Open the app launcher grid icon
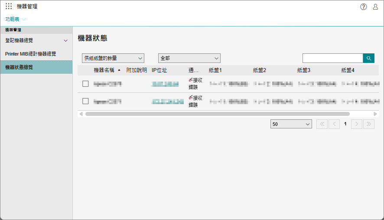Viewport: 384px width, 220px height. tap(9, 7)
